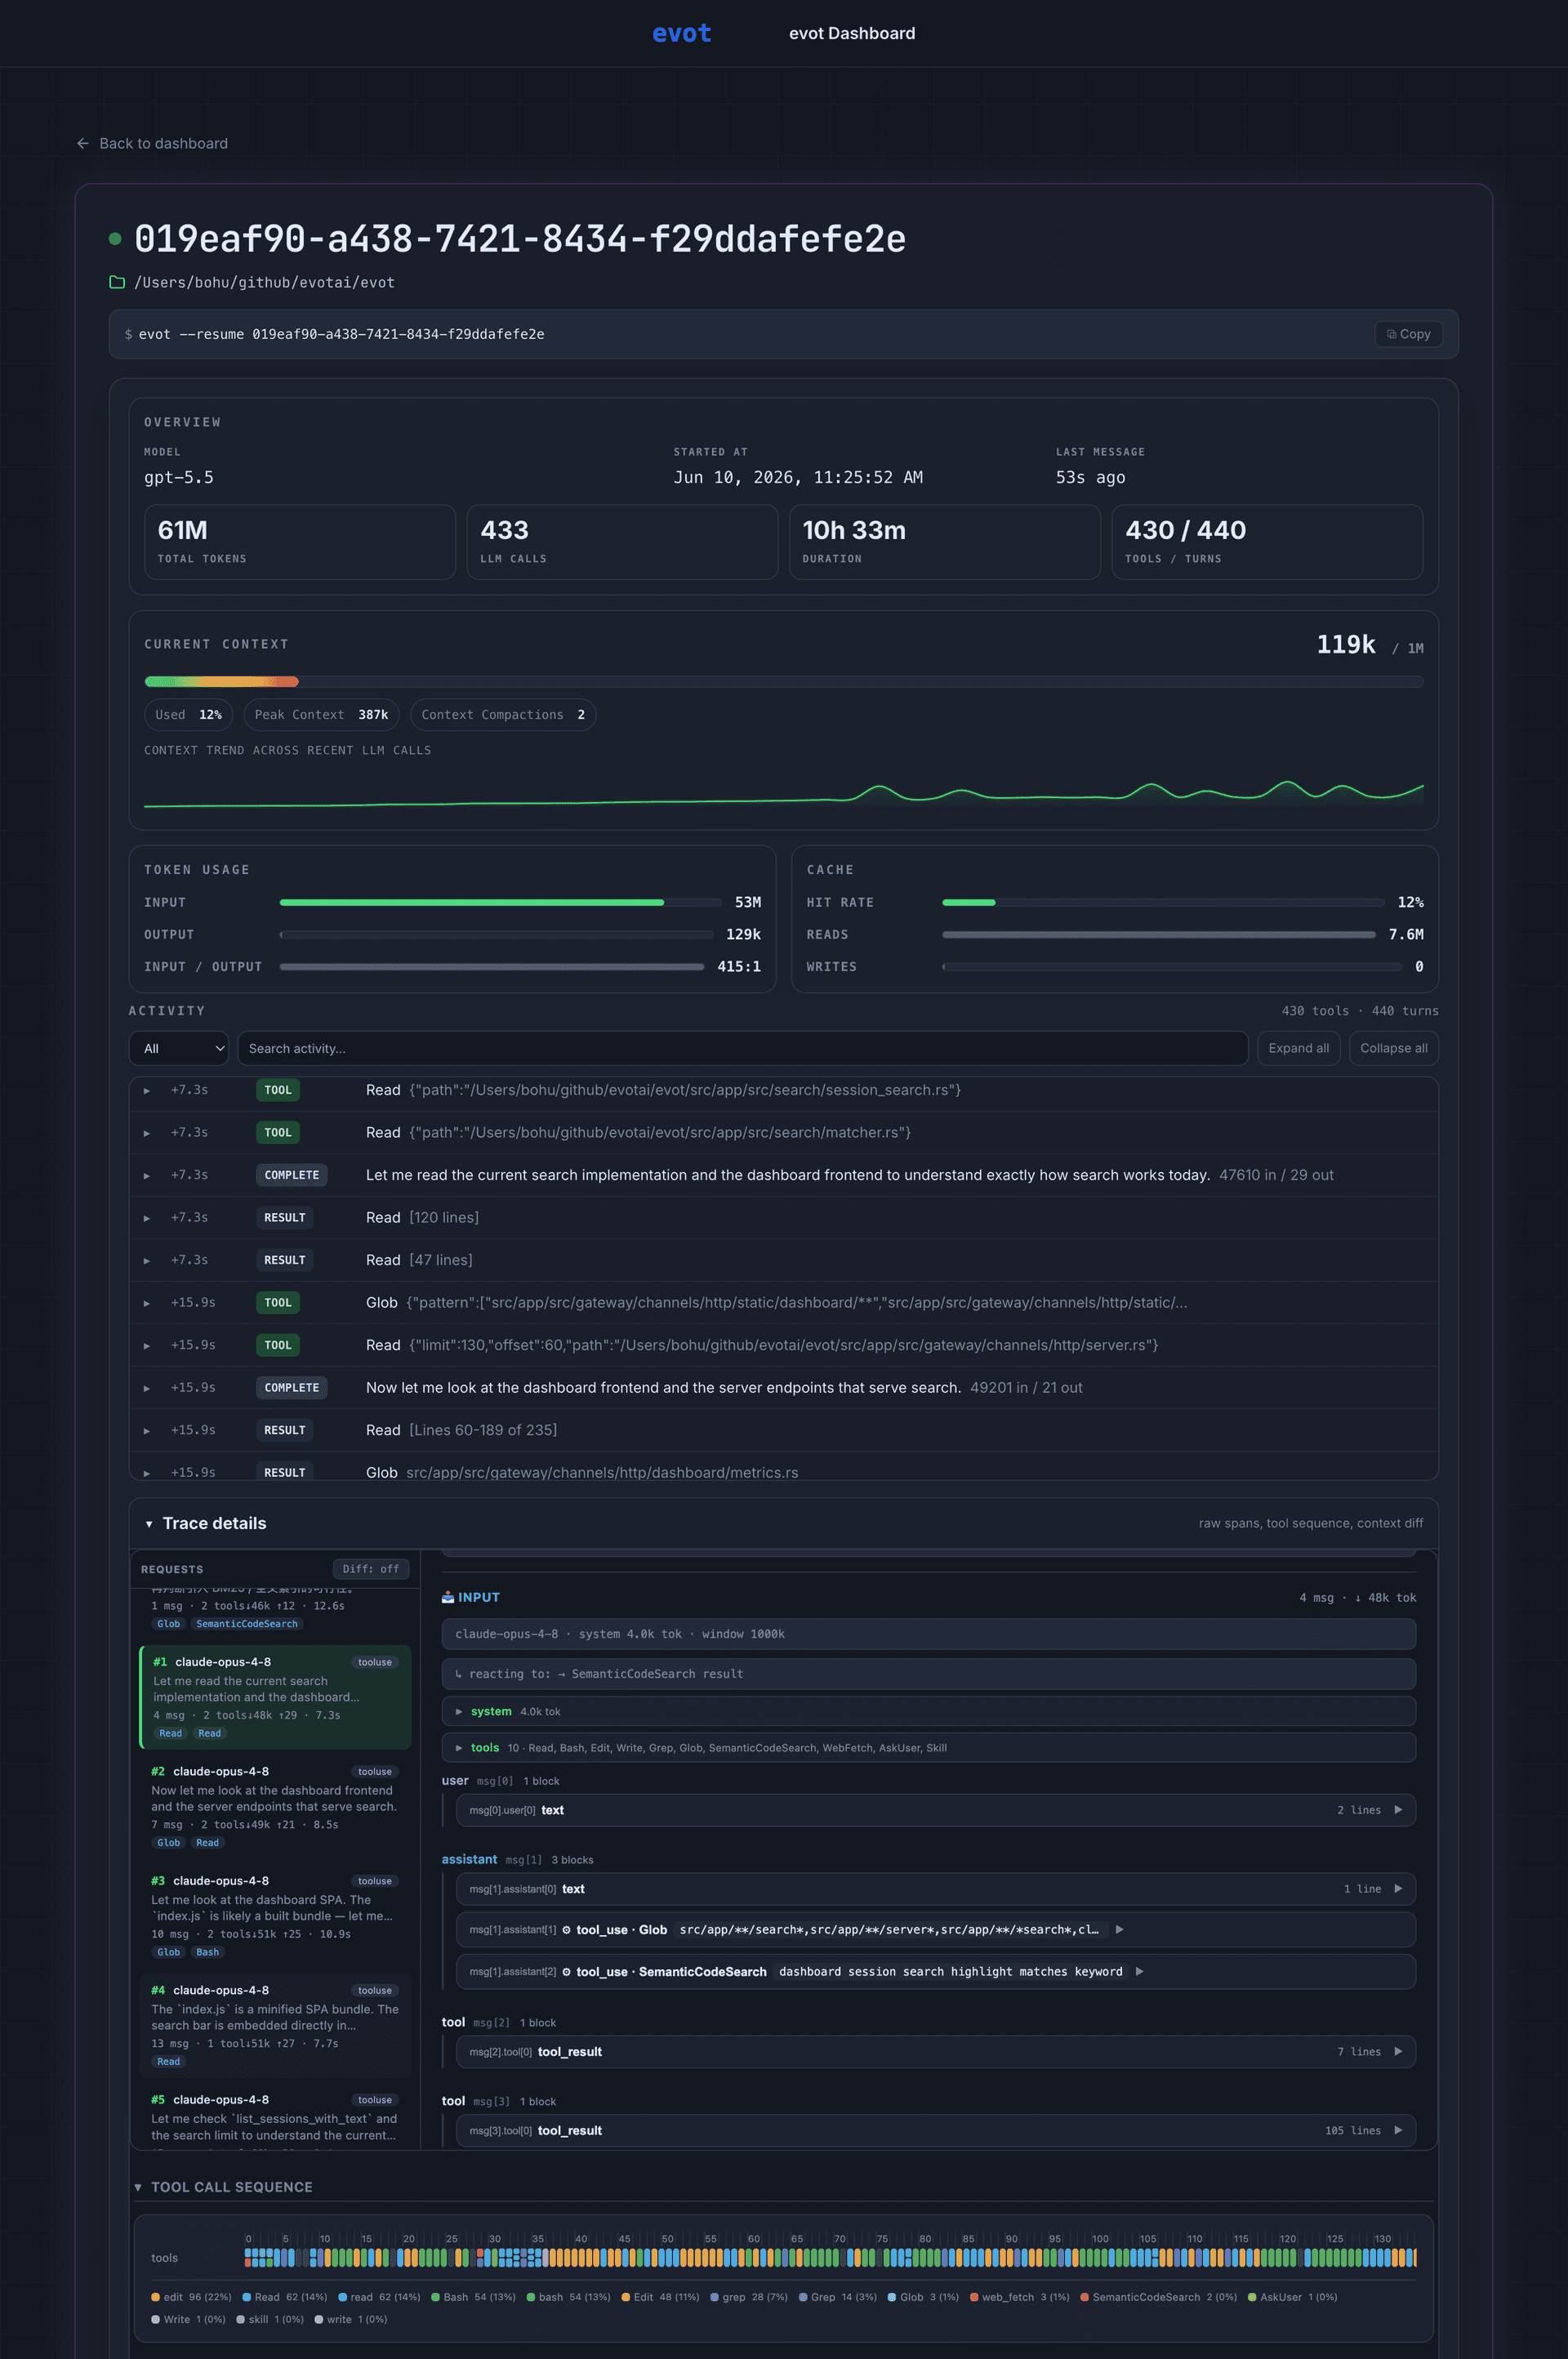Click the tool call sequence color strip
This screenshot has height=2359, width=1568.
pos(830,2257)
